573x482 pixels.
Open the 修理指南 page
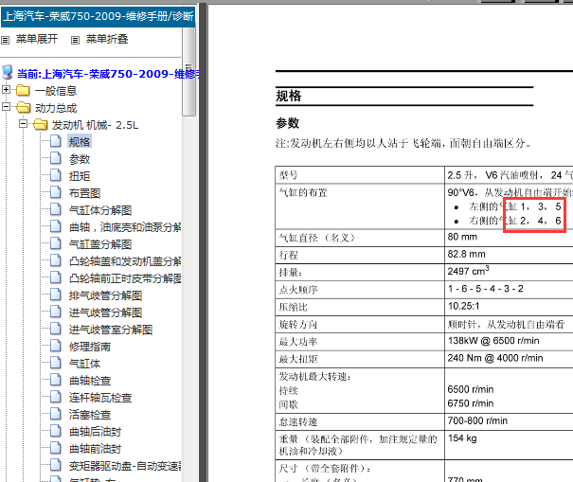(90, 347)
